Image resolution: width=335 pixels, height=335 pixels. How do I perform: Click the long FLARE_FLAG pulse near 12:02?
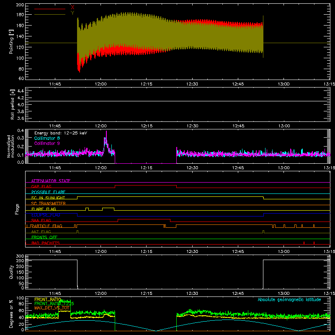click(x=108, y=208)
